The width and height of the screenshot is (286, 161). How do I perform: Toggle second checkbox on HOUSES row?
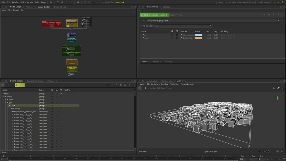click(x=57, y=108)
